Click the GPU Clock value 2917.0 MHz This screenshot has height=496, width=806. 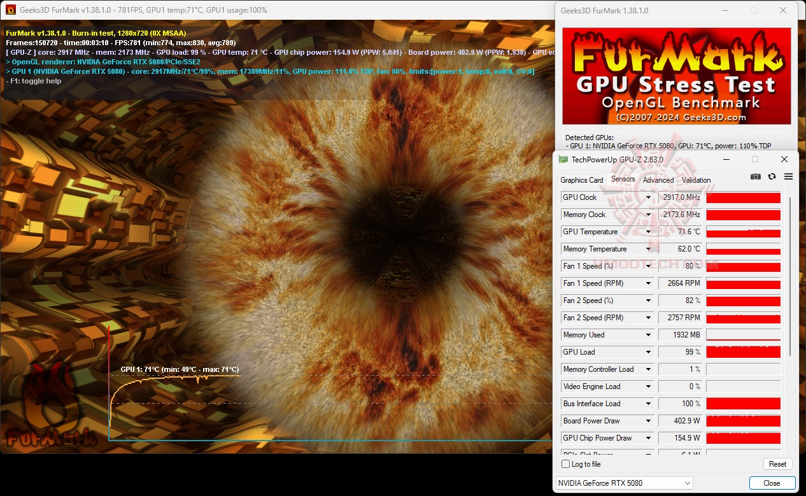681,197
